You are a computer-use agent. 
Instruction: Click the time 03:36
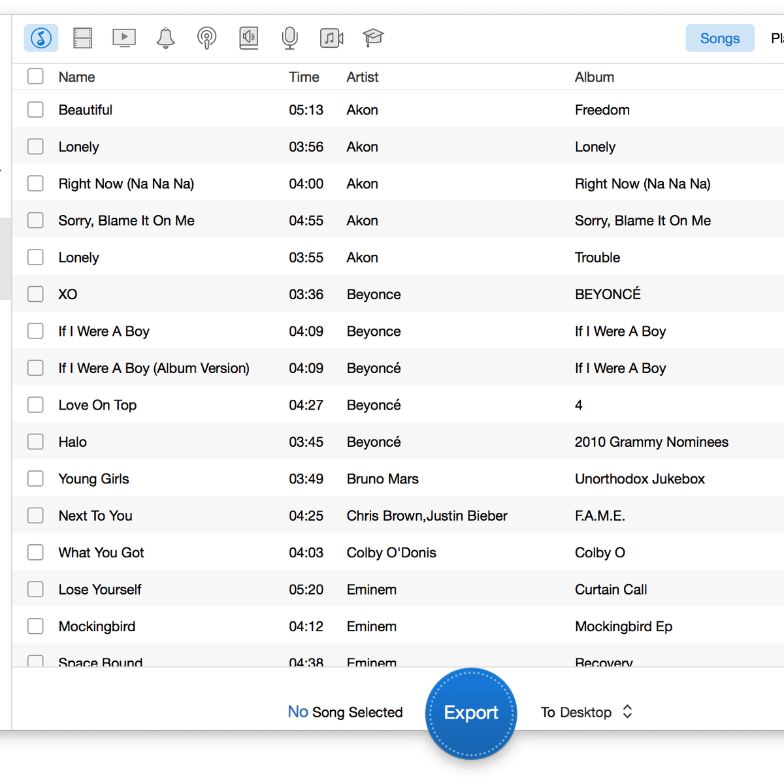[x=306, y=295]
